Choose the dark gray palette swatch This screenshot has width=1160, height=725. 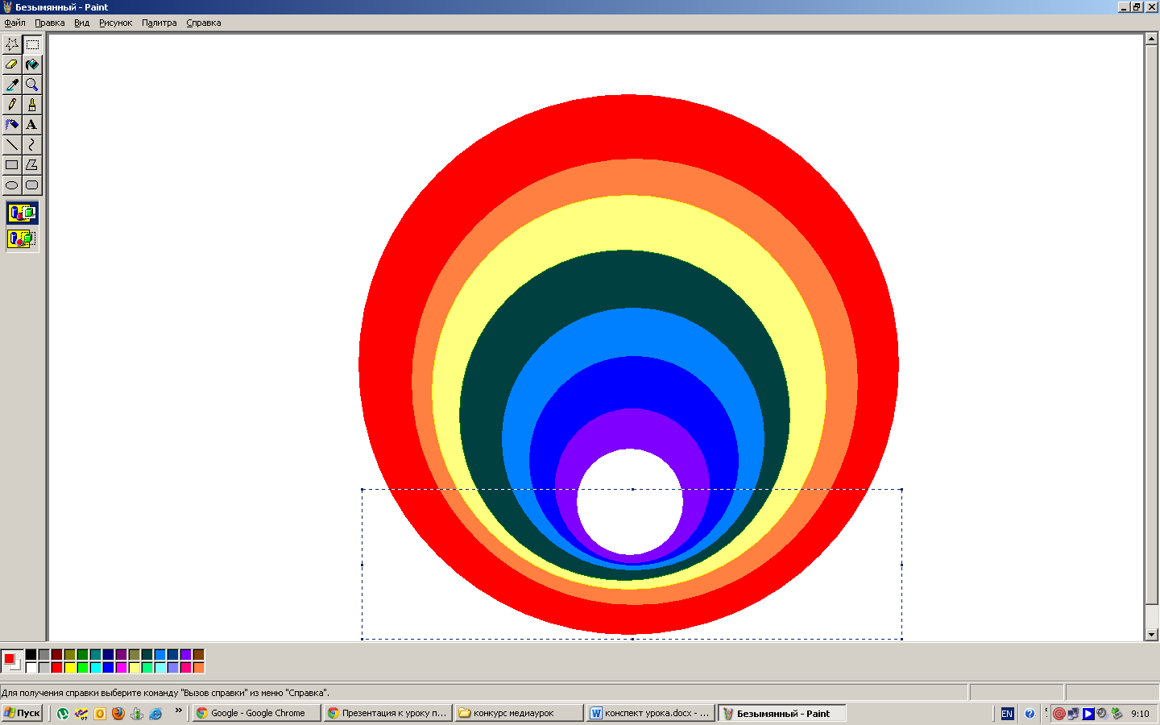[x=44, y=655]
